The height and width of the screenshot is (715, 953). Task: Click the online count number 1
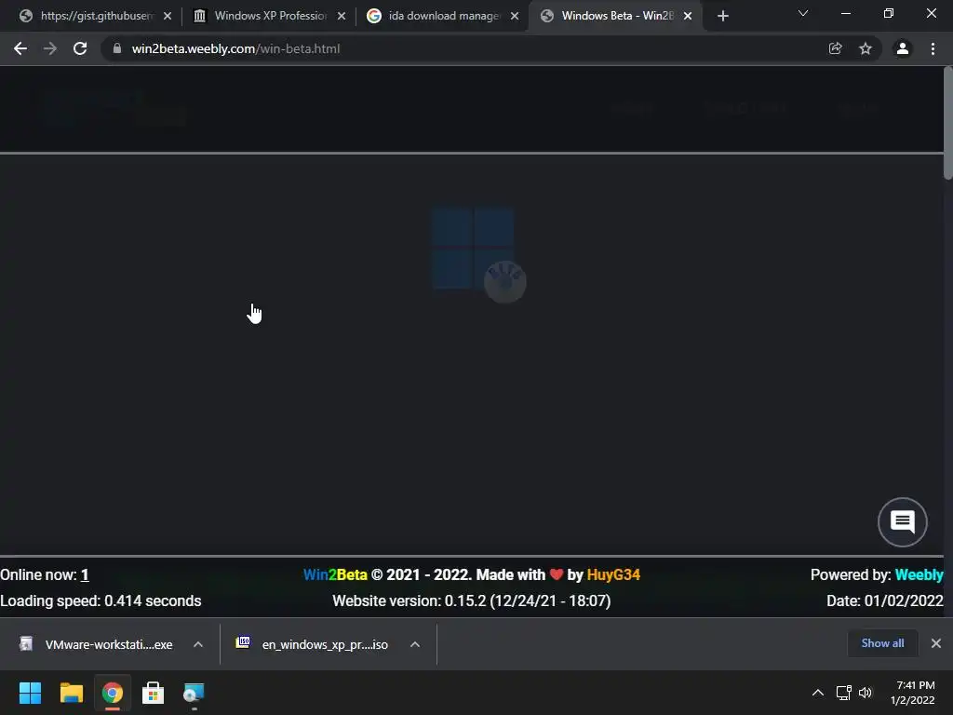pos(85,574)
